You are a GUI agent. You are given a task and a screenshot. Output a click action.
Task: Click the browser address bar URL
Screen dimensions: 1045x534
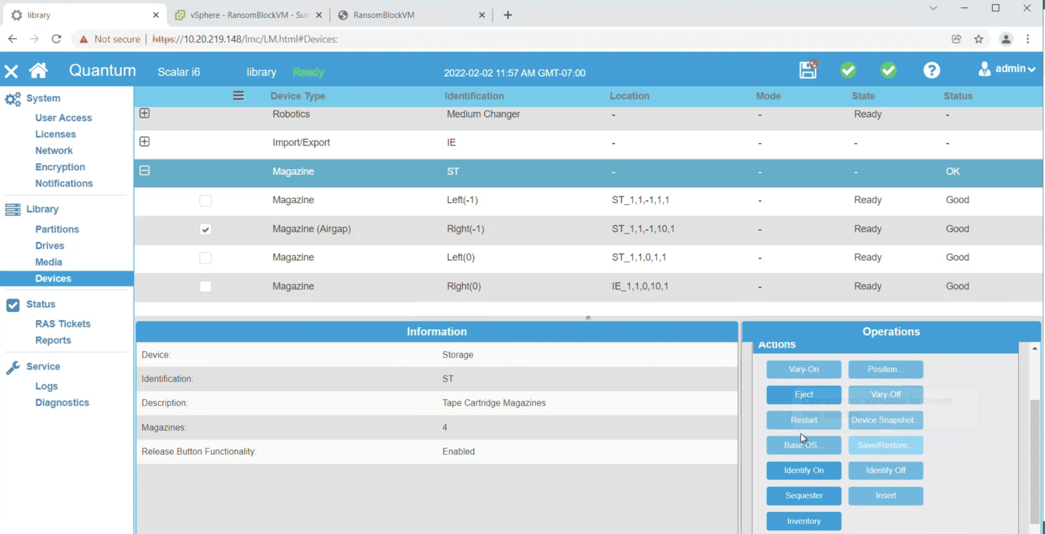point(245,39)
